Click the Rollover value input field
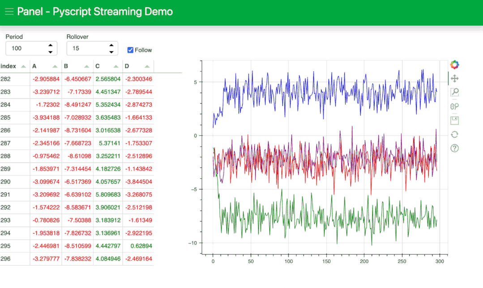 (x=86, y=48)
